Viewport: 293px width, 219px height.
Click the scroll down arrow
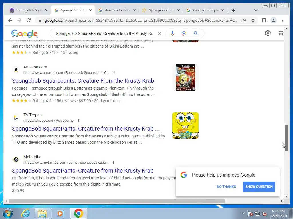coord(286,196)
